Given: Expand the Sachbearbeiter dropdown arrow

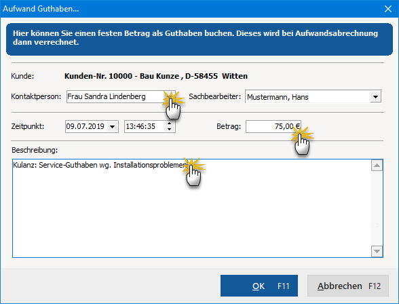Looking at the screenshot, I should click(x=375, y=97).
